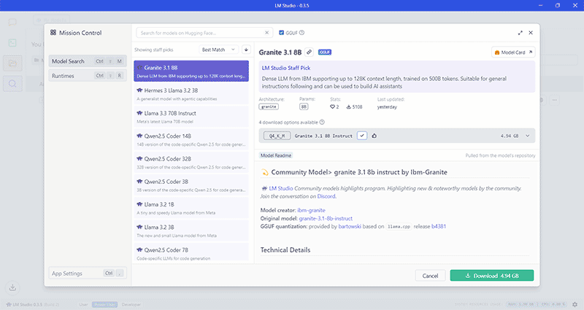
Task: Click the likes heart icon
Action: [332, 106]
